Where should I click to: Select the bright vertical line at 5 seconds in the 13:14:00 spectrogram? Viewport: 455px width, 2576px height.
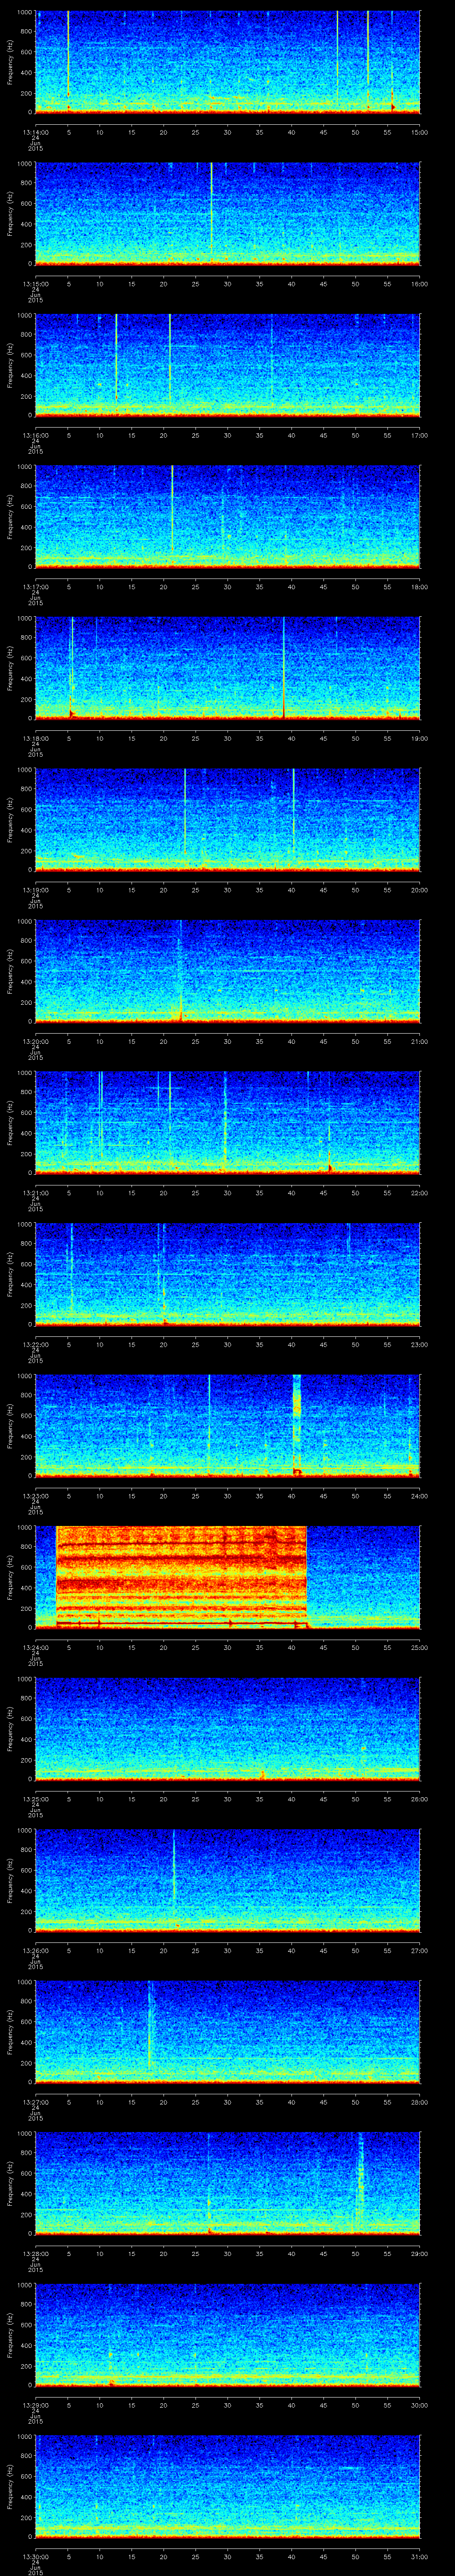68,55
